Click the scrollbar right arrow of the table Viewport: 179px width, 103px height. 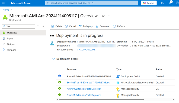tap(173, 99)
